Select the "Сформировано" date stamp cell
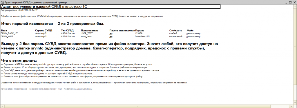Screen dimensions: 297x108 click(19, 10)
